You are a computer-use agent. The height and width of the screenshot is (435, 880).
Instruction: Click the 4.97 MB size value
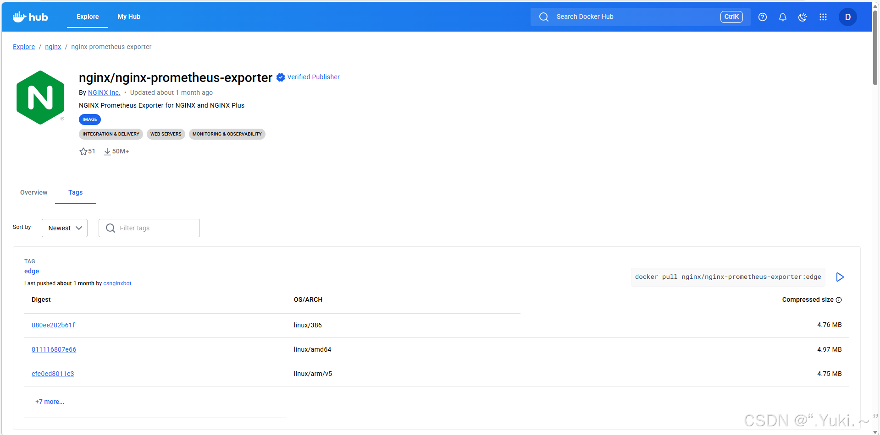point(830,349)
